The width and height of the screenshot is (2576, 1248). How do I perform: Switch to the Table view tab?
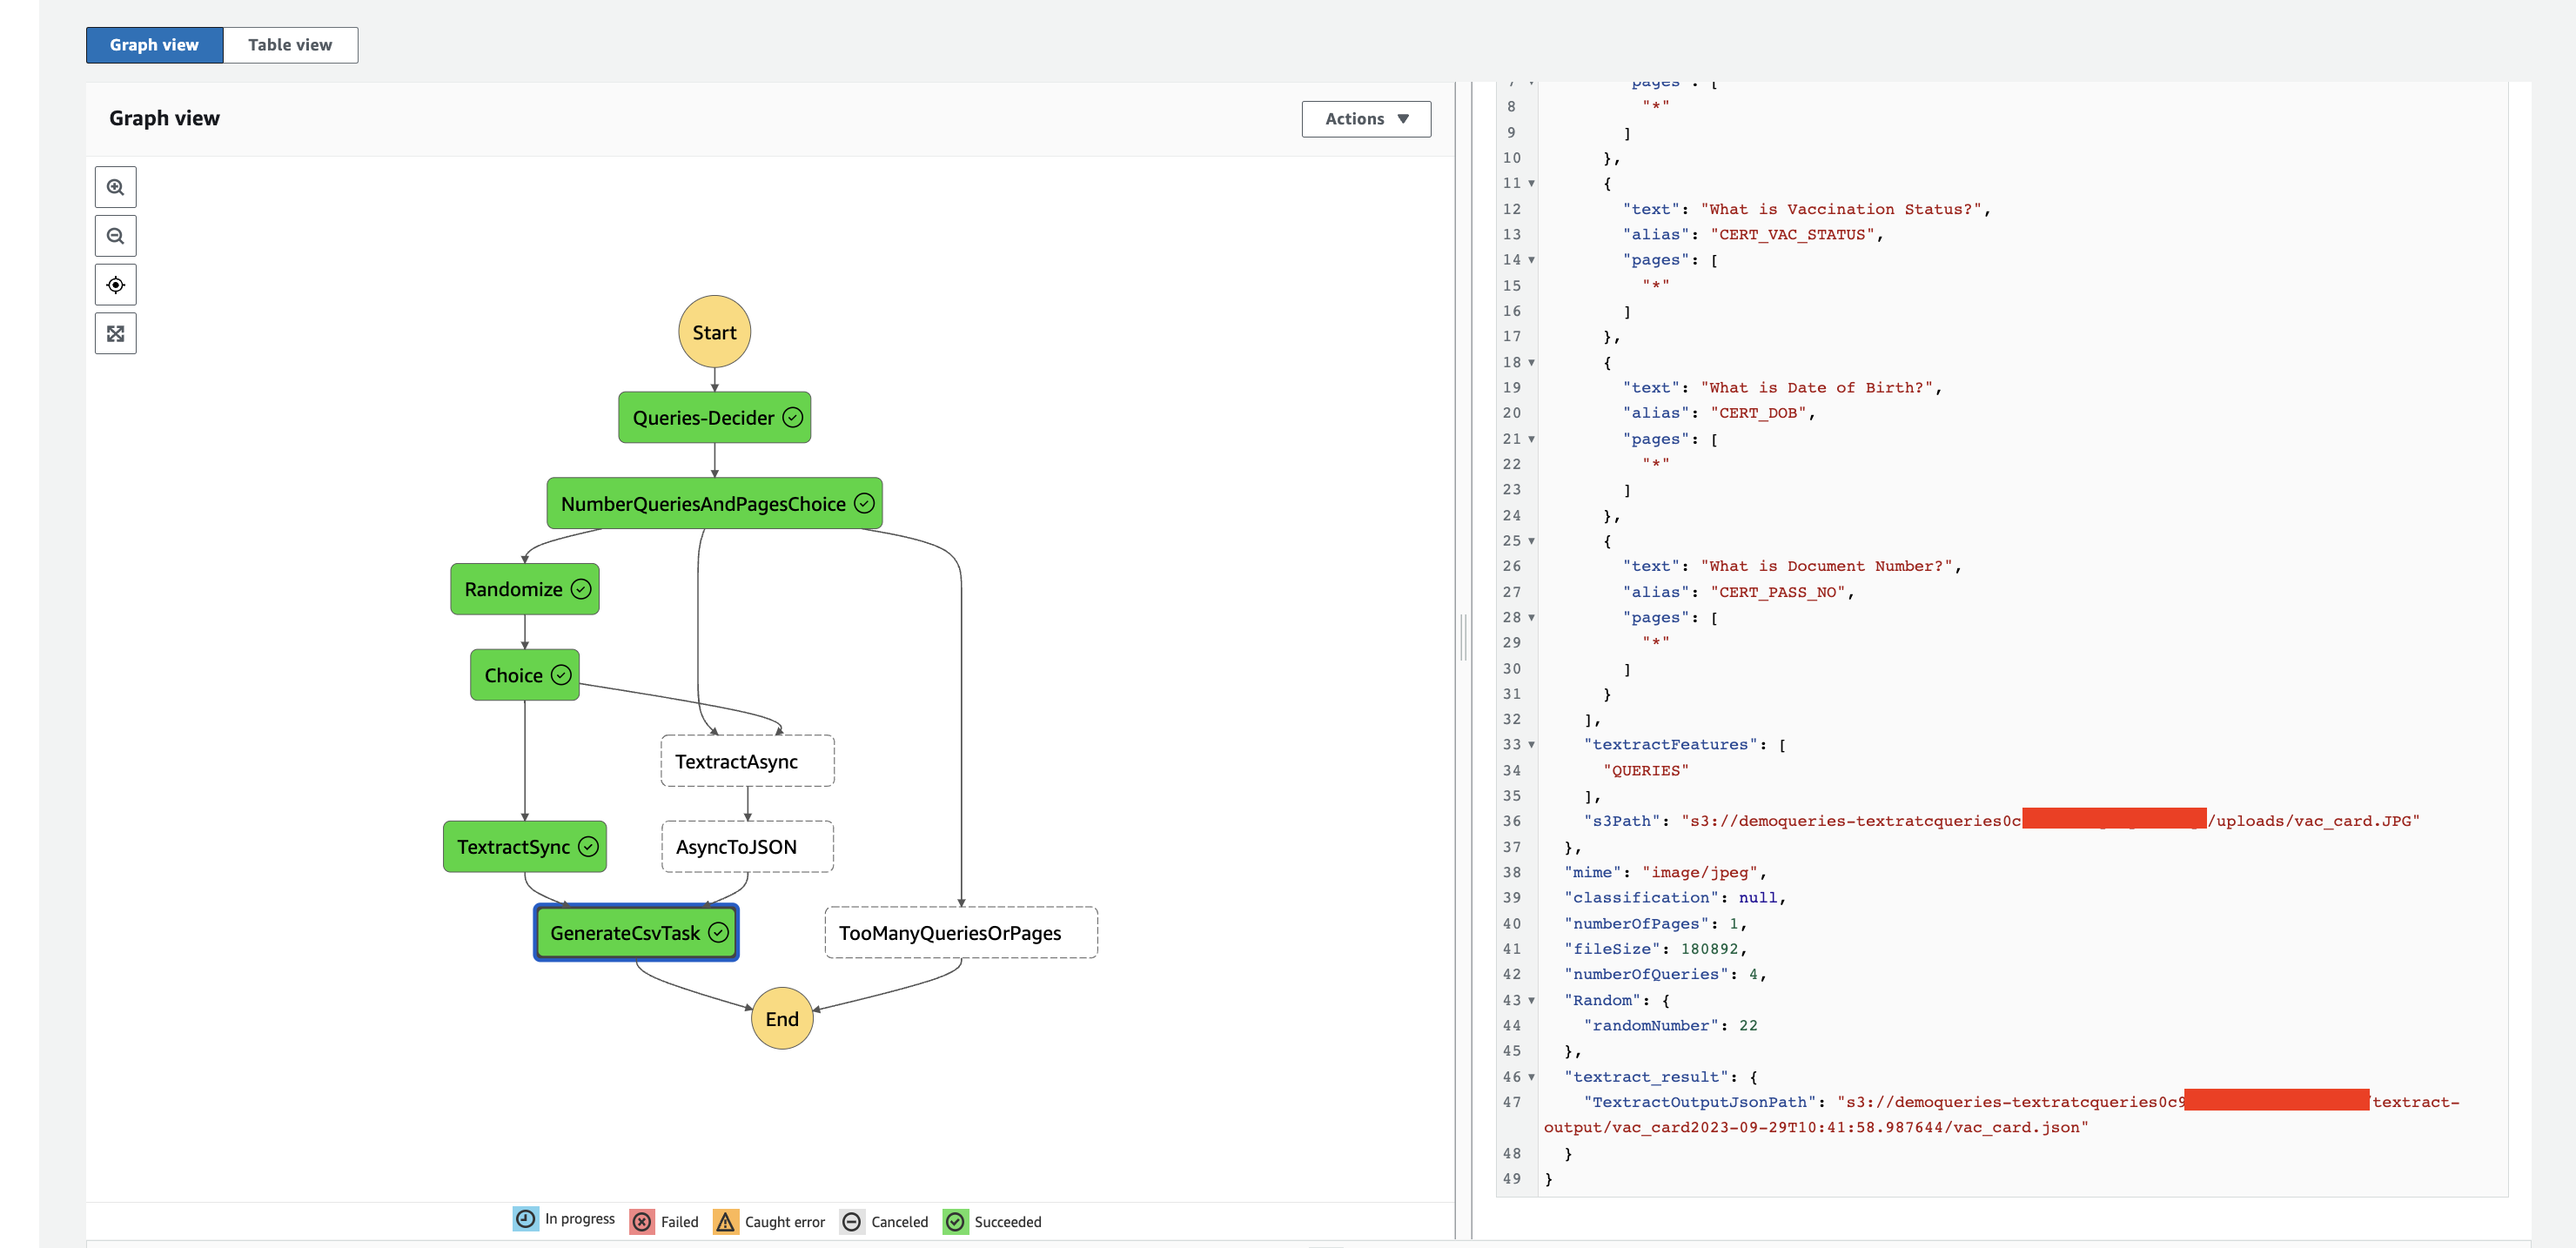tap(290, 45)
